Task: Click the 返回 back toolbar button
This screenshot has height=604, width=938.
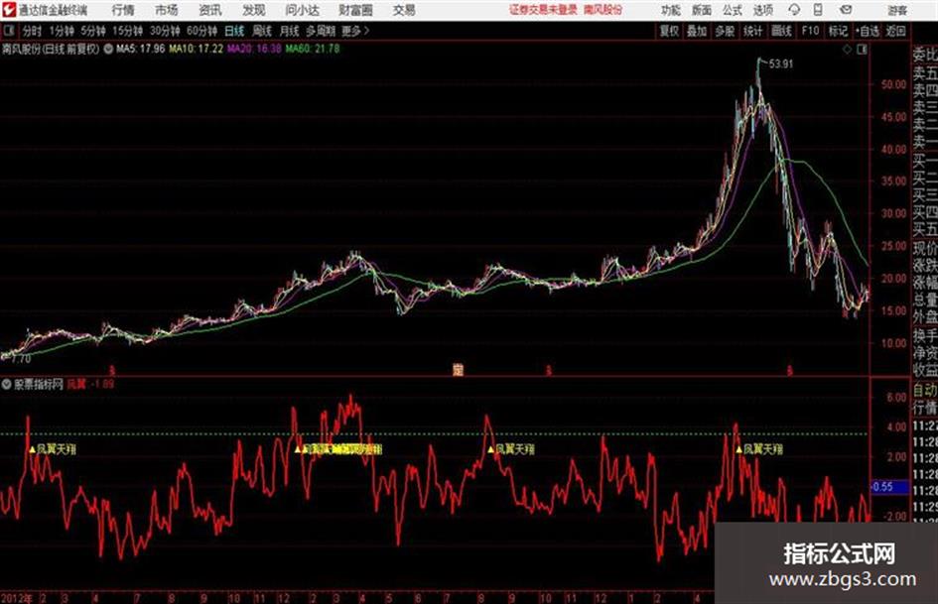Action: tap(895, 31)
